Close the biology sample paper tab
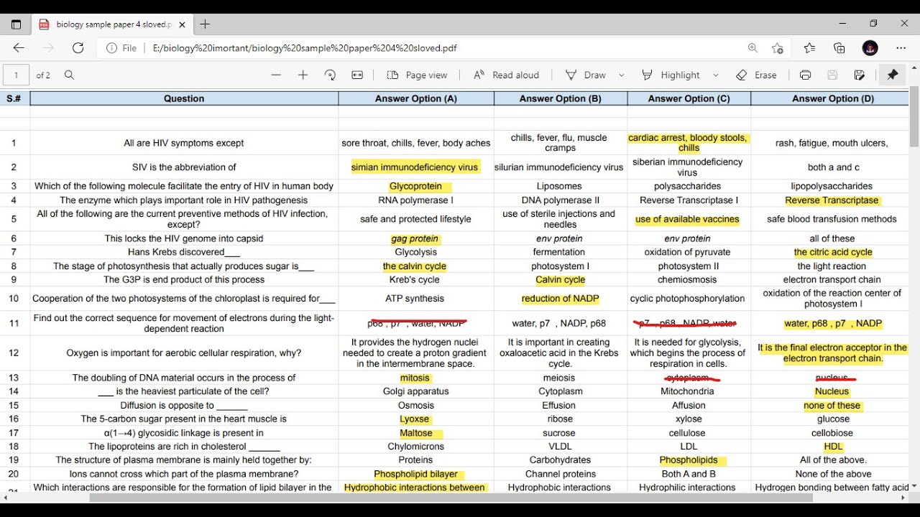This screenshot has height=517, width=920. pos(182,24)
